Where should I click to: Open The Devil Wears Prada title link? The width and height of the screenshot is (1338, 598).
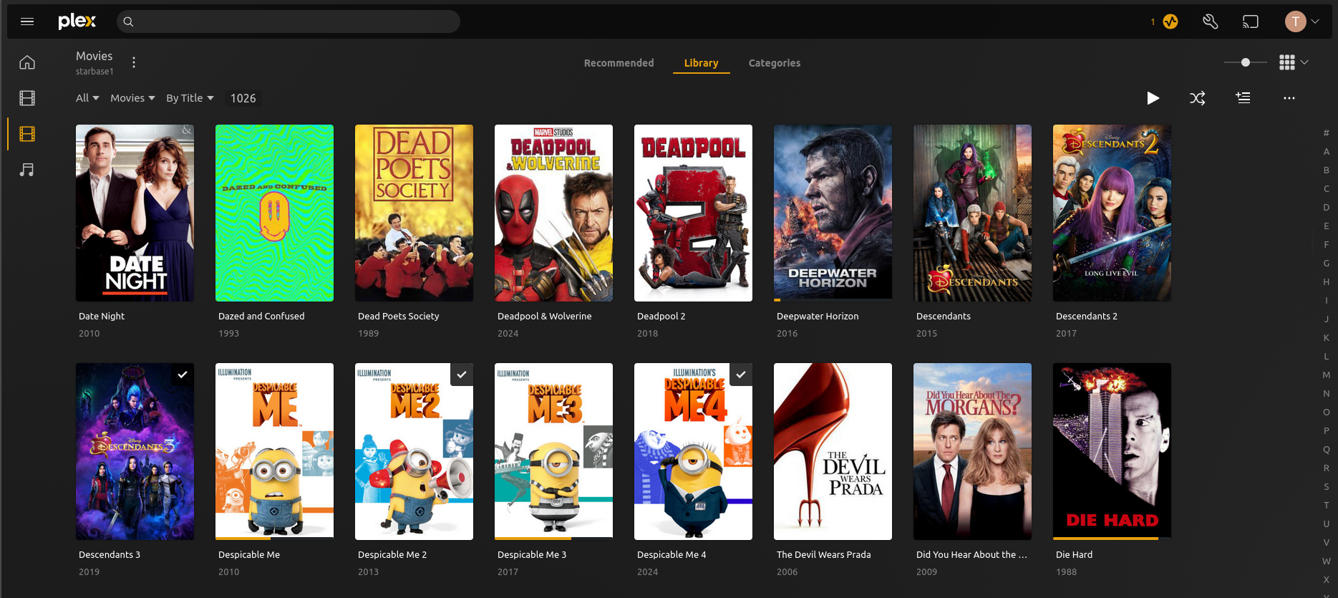[x=824, y=554]
